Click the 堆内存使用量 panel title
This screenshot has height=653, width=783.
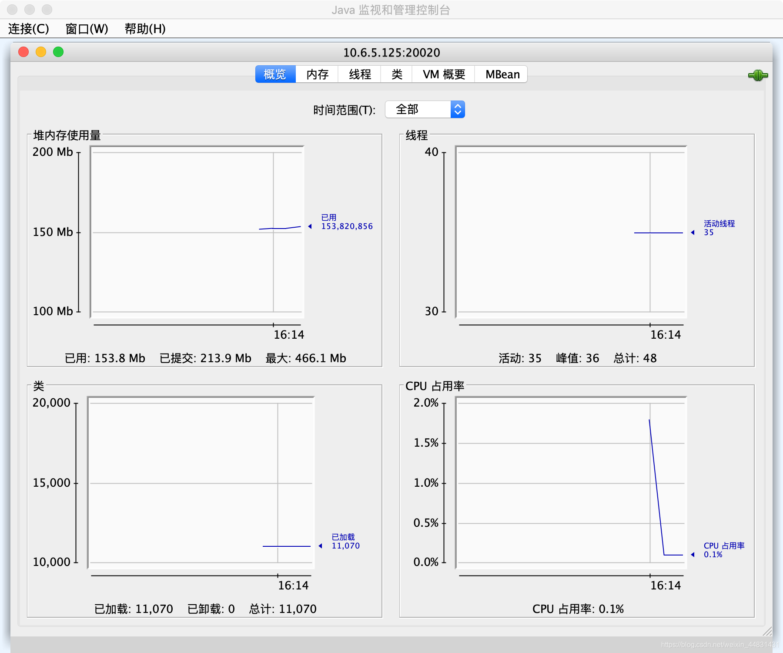tap(67, 135)
